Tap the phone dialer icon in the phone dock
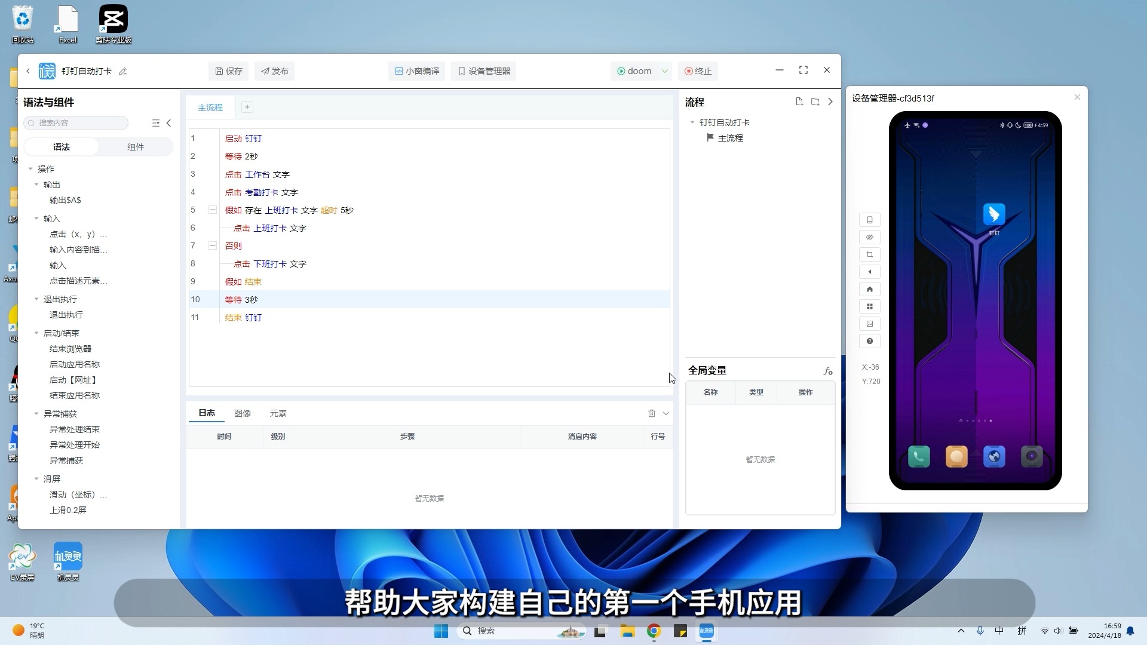This screenshot has height=645, width=1147. coord(919,457)
